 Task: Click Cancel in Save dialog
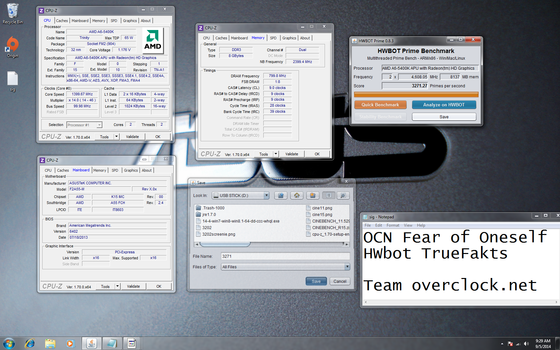pos(340,281)
